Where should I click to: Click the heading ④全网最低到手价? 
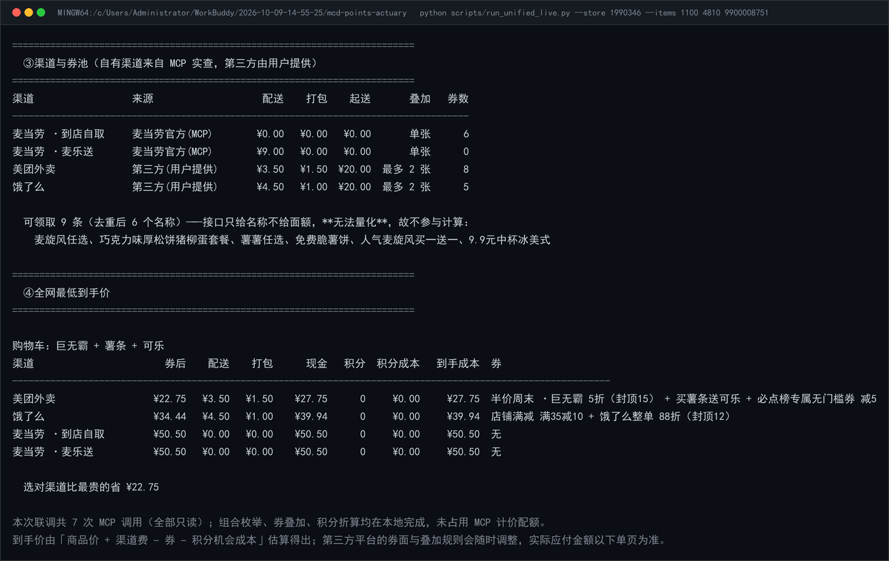pyautogui.click(x=67, y=293)
